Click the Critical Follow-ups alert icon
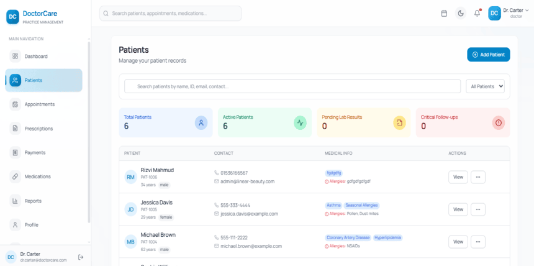 pos(498,122)
